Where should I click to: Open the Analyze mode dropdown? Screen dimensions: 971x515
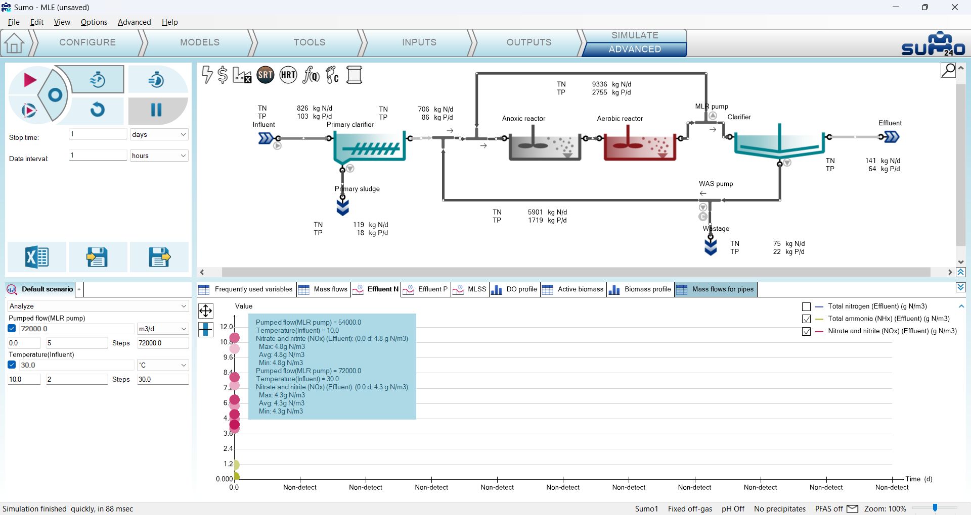coord(98,306)
